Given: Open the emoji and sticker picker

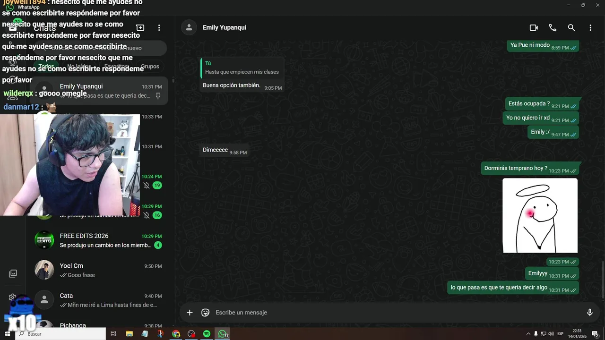Looking at the screenshot, I should (205, 313).
